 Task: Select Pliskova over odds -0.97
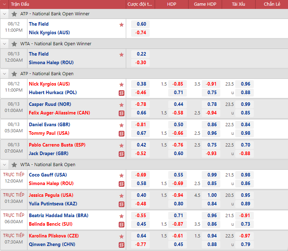click(245, 236)
